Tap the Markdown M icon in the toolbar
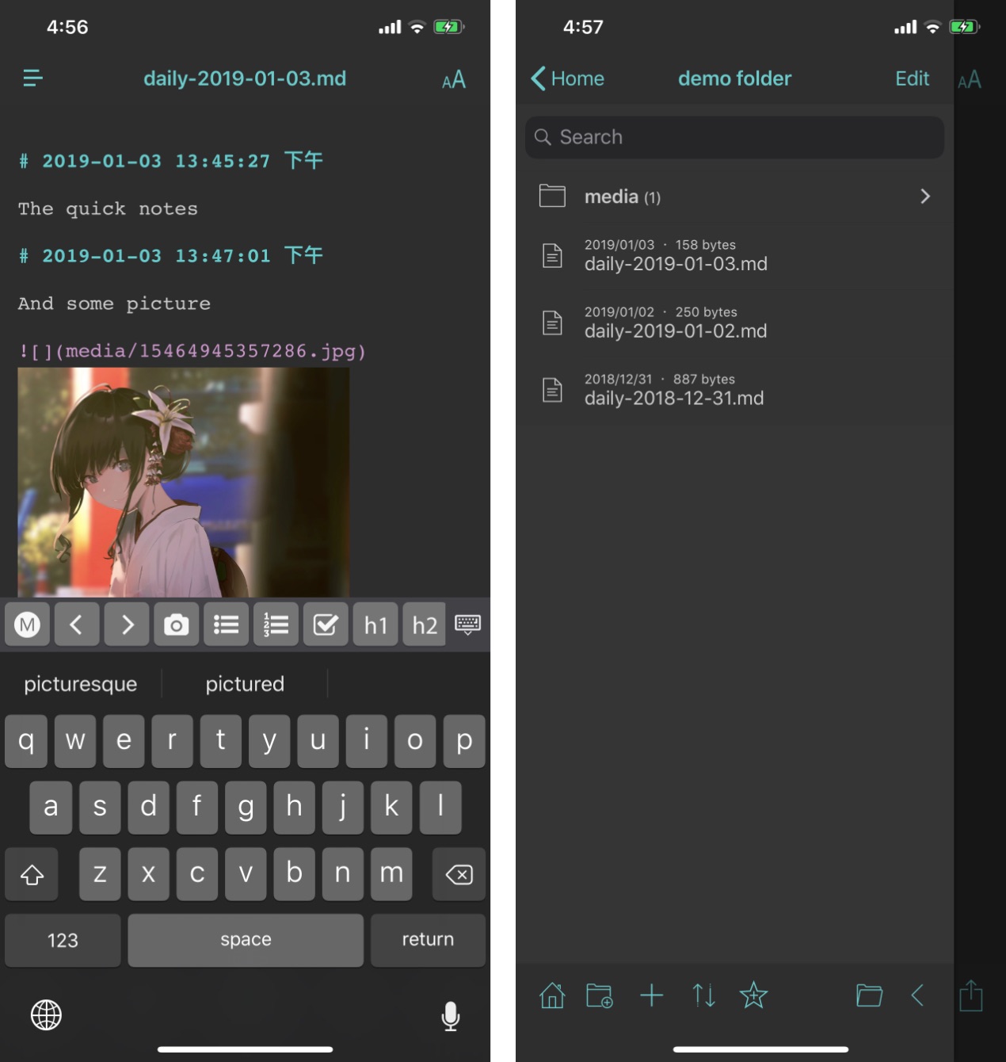 28,625
